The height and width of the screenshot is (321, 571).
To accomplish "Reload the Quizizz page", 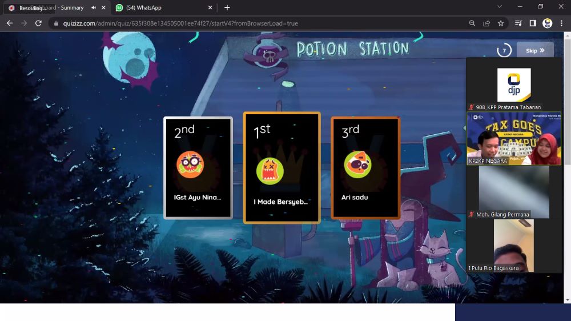I will 38,23.
